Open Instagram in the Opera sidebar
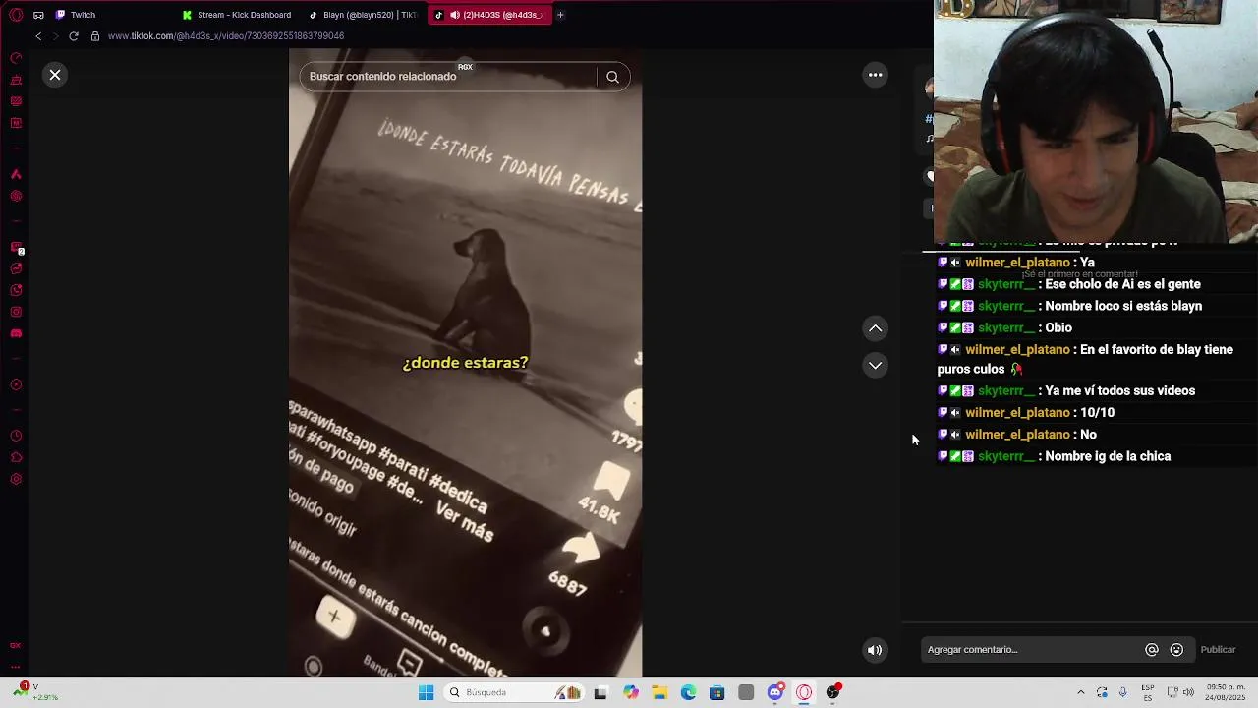1258x708 pixels. pyautogui.click(x=16, y=312)
